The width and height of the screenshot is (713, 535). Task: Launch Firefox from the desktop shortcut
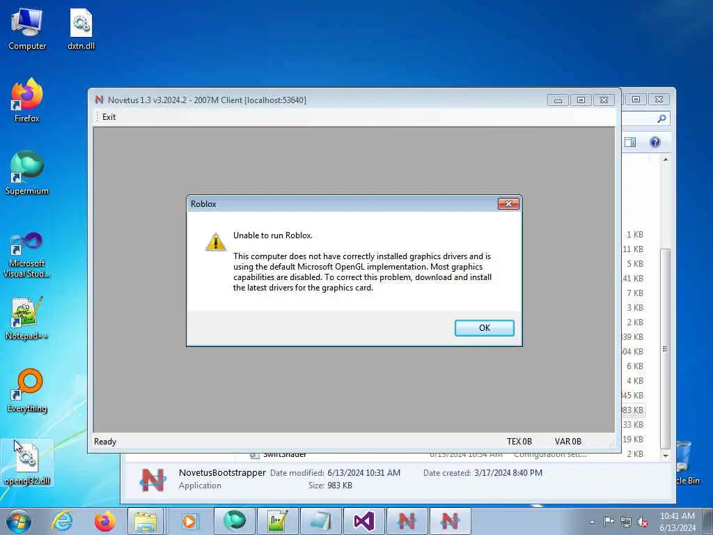[x=27, y=100]
